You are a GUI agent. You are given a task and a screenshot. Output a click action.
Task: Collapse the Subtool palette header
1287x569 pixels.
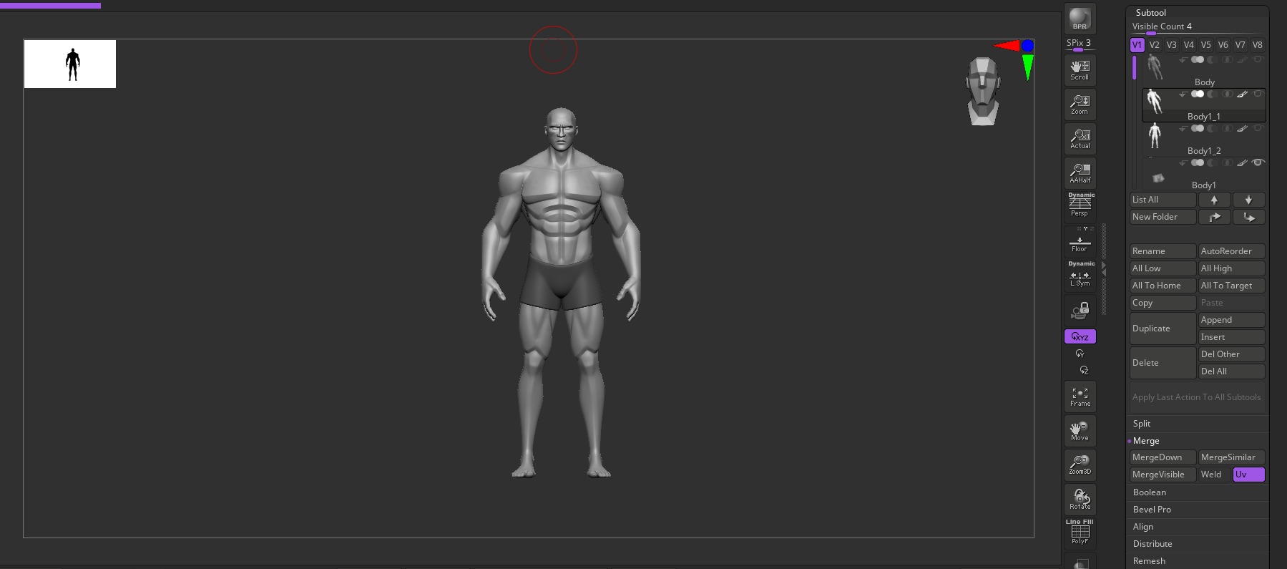tap(1151, 13)
